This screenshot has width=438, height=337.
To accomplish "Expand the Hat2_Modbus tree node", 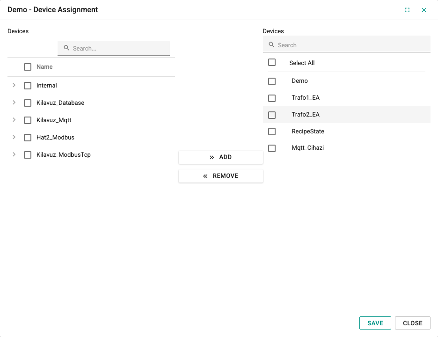I will click(14, 137).
